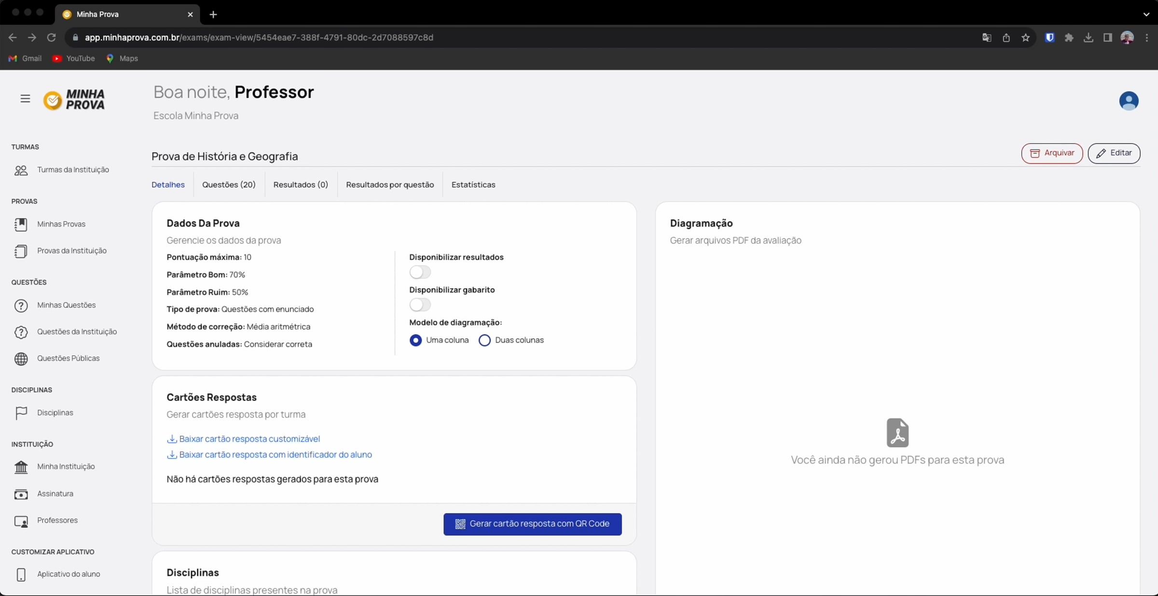
Task: Click Gerar cartão resposta com QR Code
Action: tap(532, 524)
